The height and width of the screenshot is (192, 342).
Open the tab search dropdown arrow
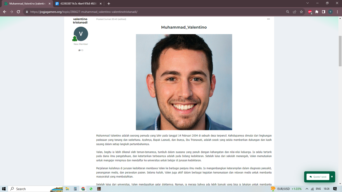[308, 3]
